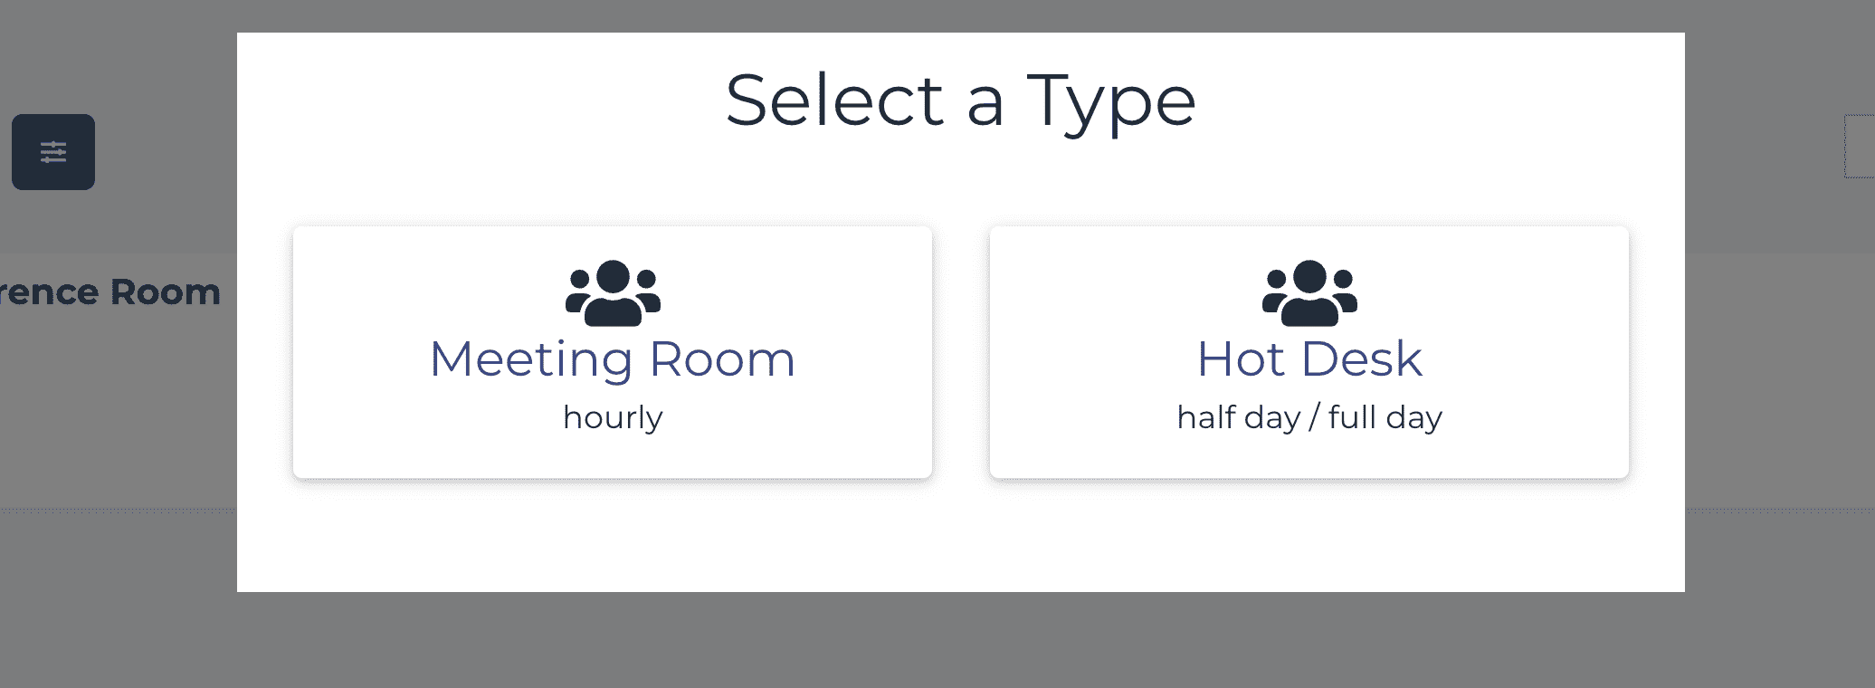This screenshot has height=688, width=1875.
Task: Choose the hourly booking label
Action: (x=613, y=417)
